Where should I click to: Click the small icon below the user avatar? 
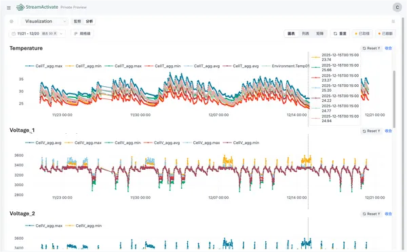point(393,22)
